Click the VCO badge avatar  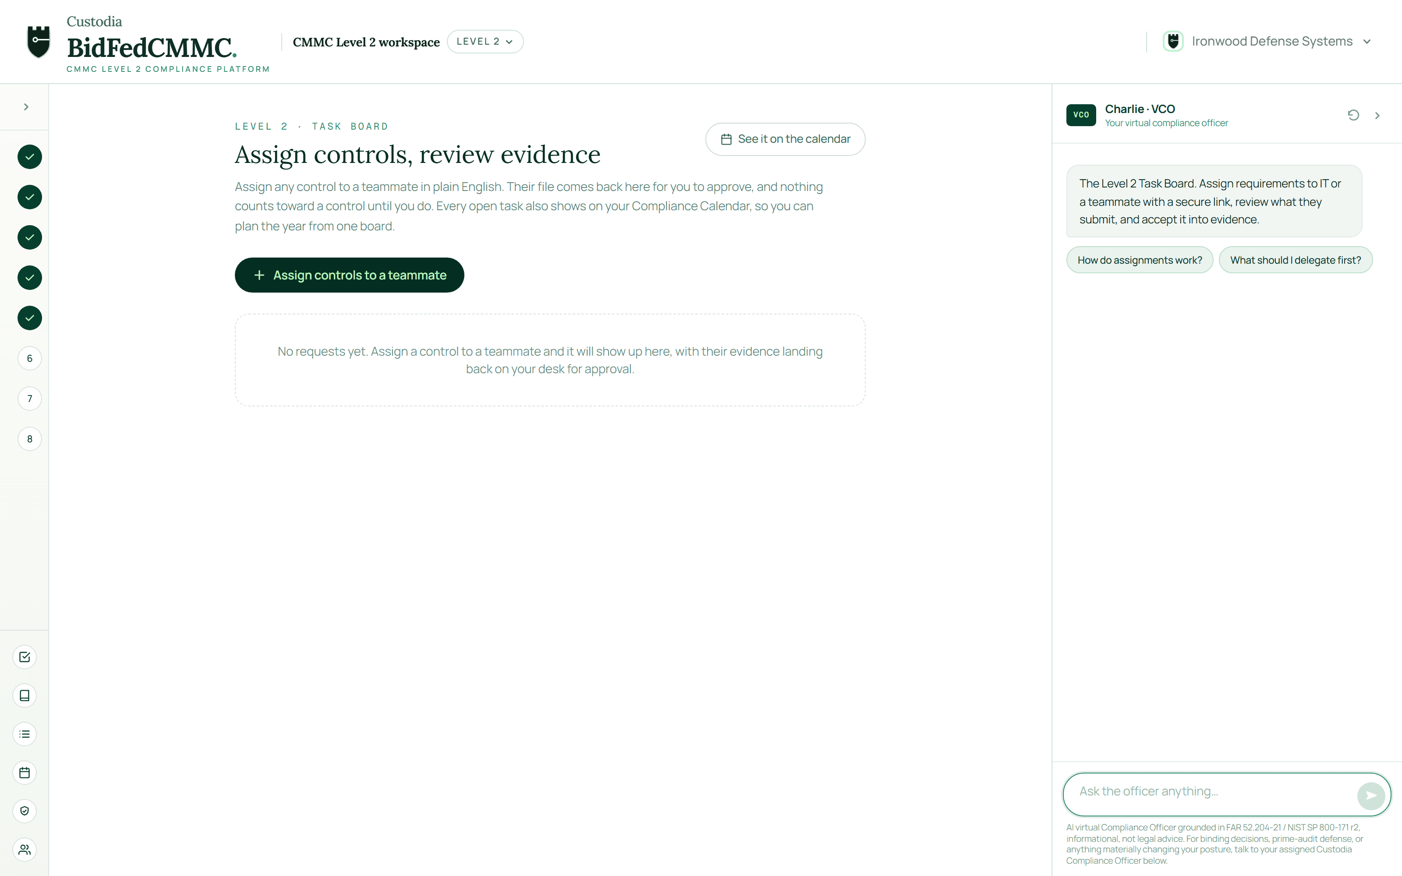point(1081,115)
